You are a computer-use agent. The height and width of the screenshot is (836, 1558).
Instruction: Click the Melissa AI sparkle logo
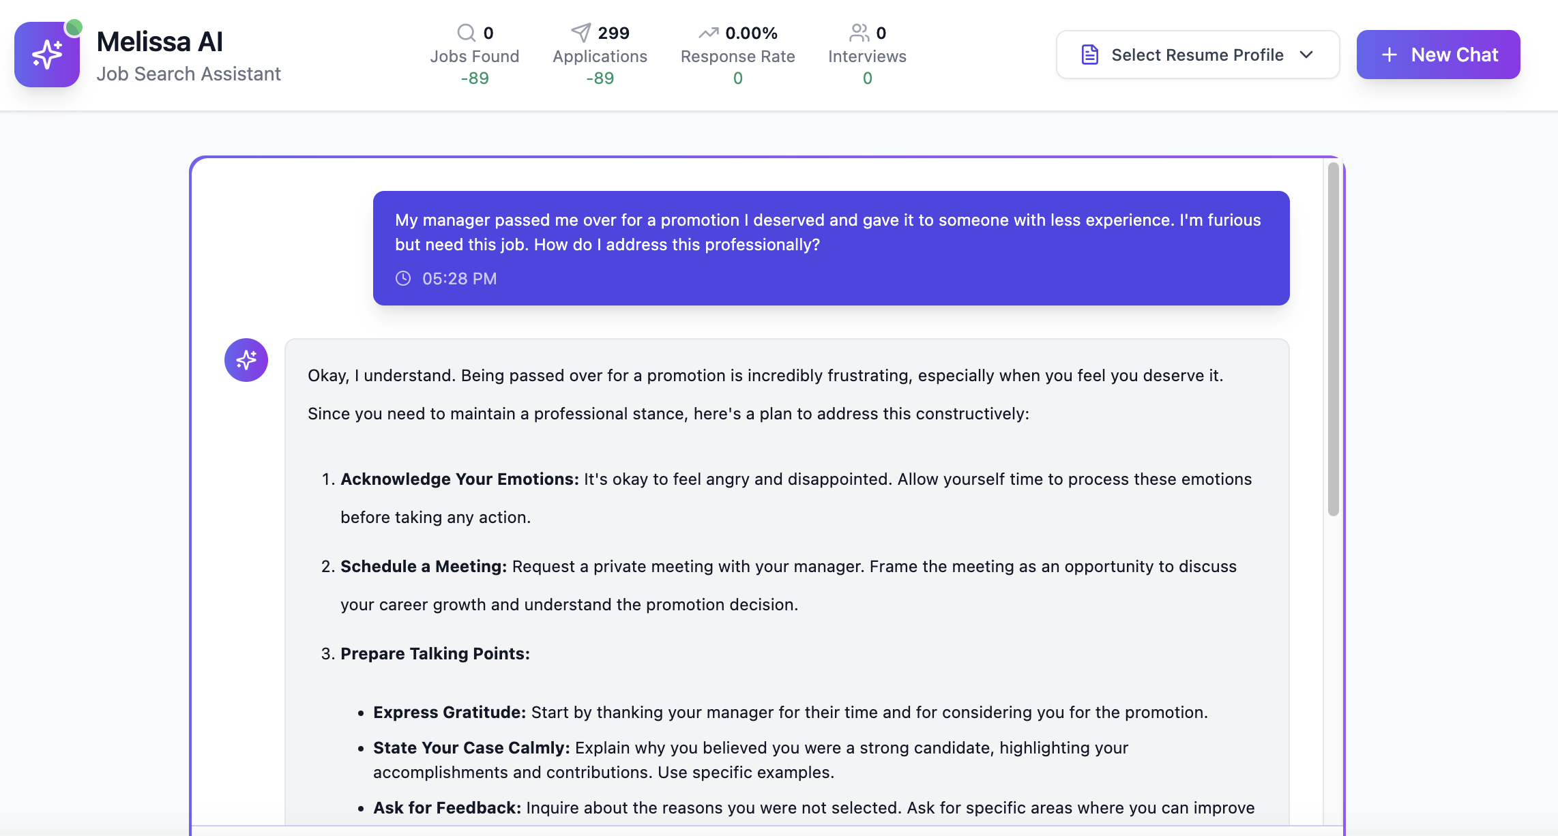click(x=46, y=55)
